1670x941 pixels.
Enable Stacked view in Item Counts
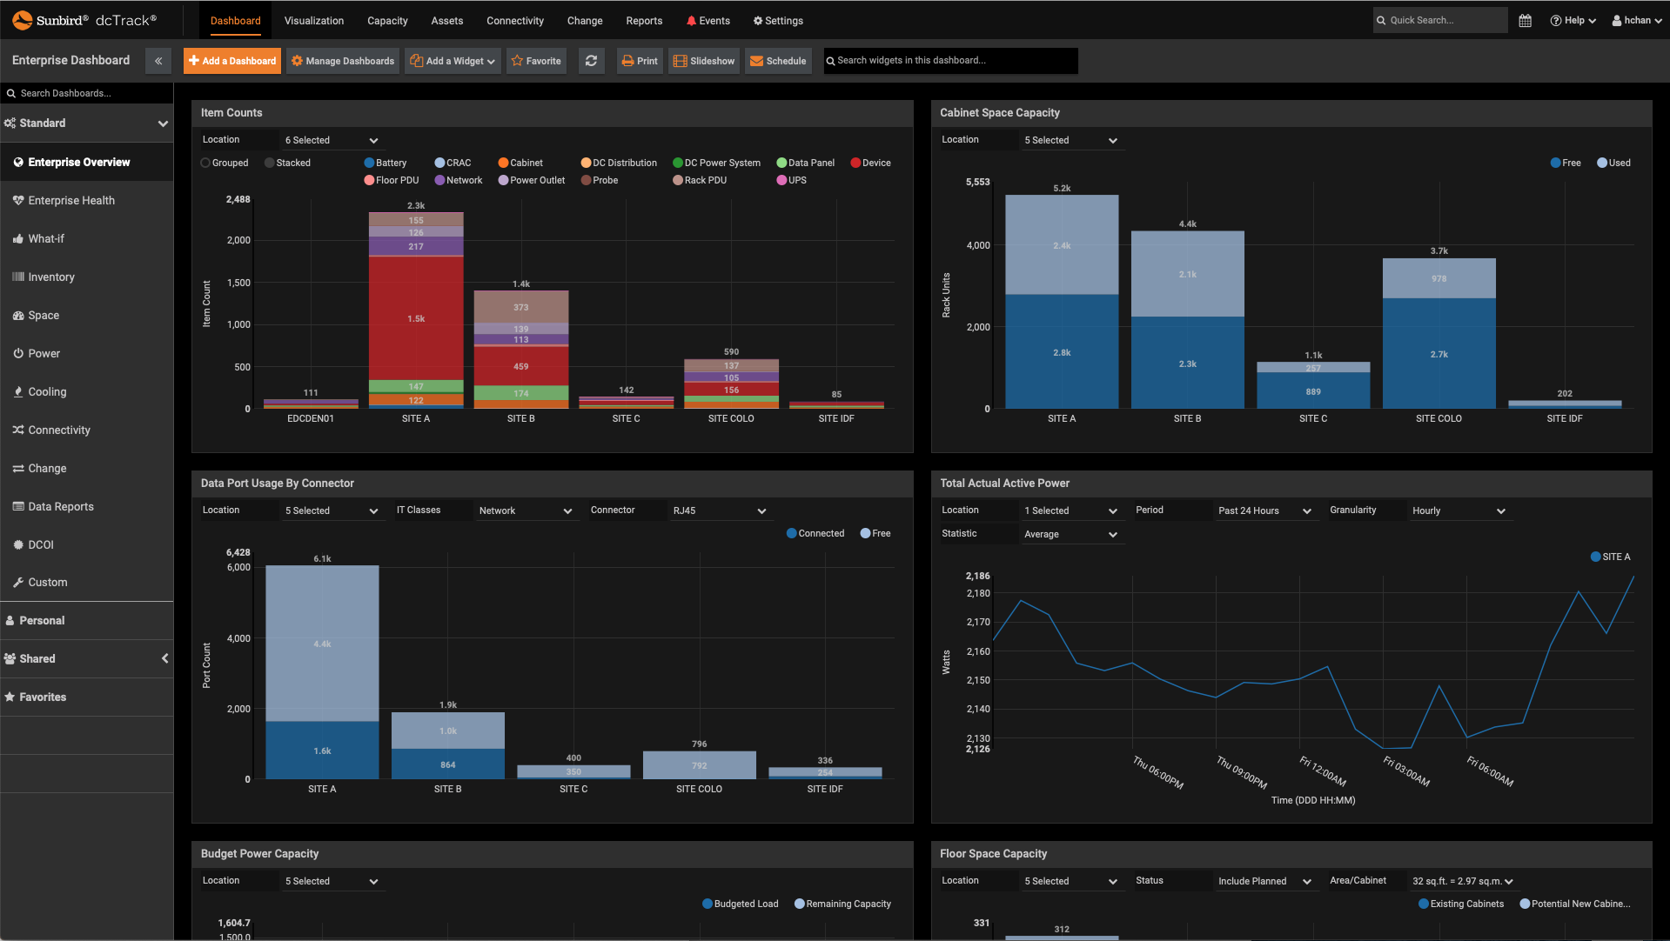click(268, 163)
